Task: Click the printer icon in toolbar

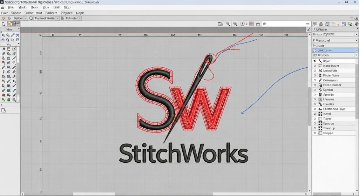Action: (258, 24)
